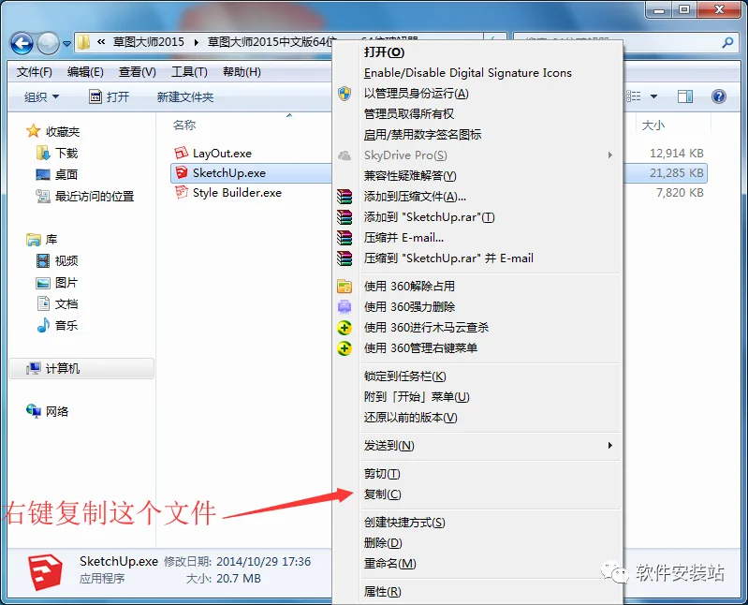Choose Enable/Disable Digital Signature Icons
This screenshot has height=605, width=748.
(x=477, y=72)
